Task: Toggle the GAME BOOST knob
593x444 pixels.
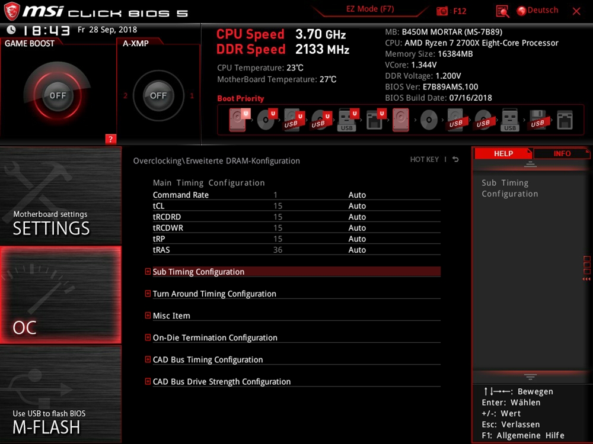Action: pyautogui.click(x=58, y=95)
